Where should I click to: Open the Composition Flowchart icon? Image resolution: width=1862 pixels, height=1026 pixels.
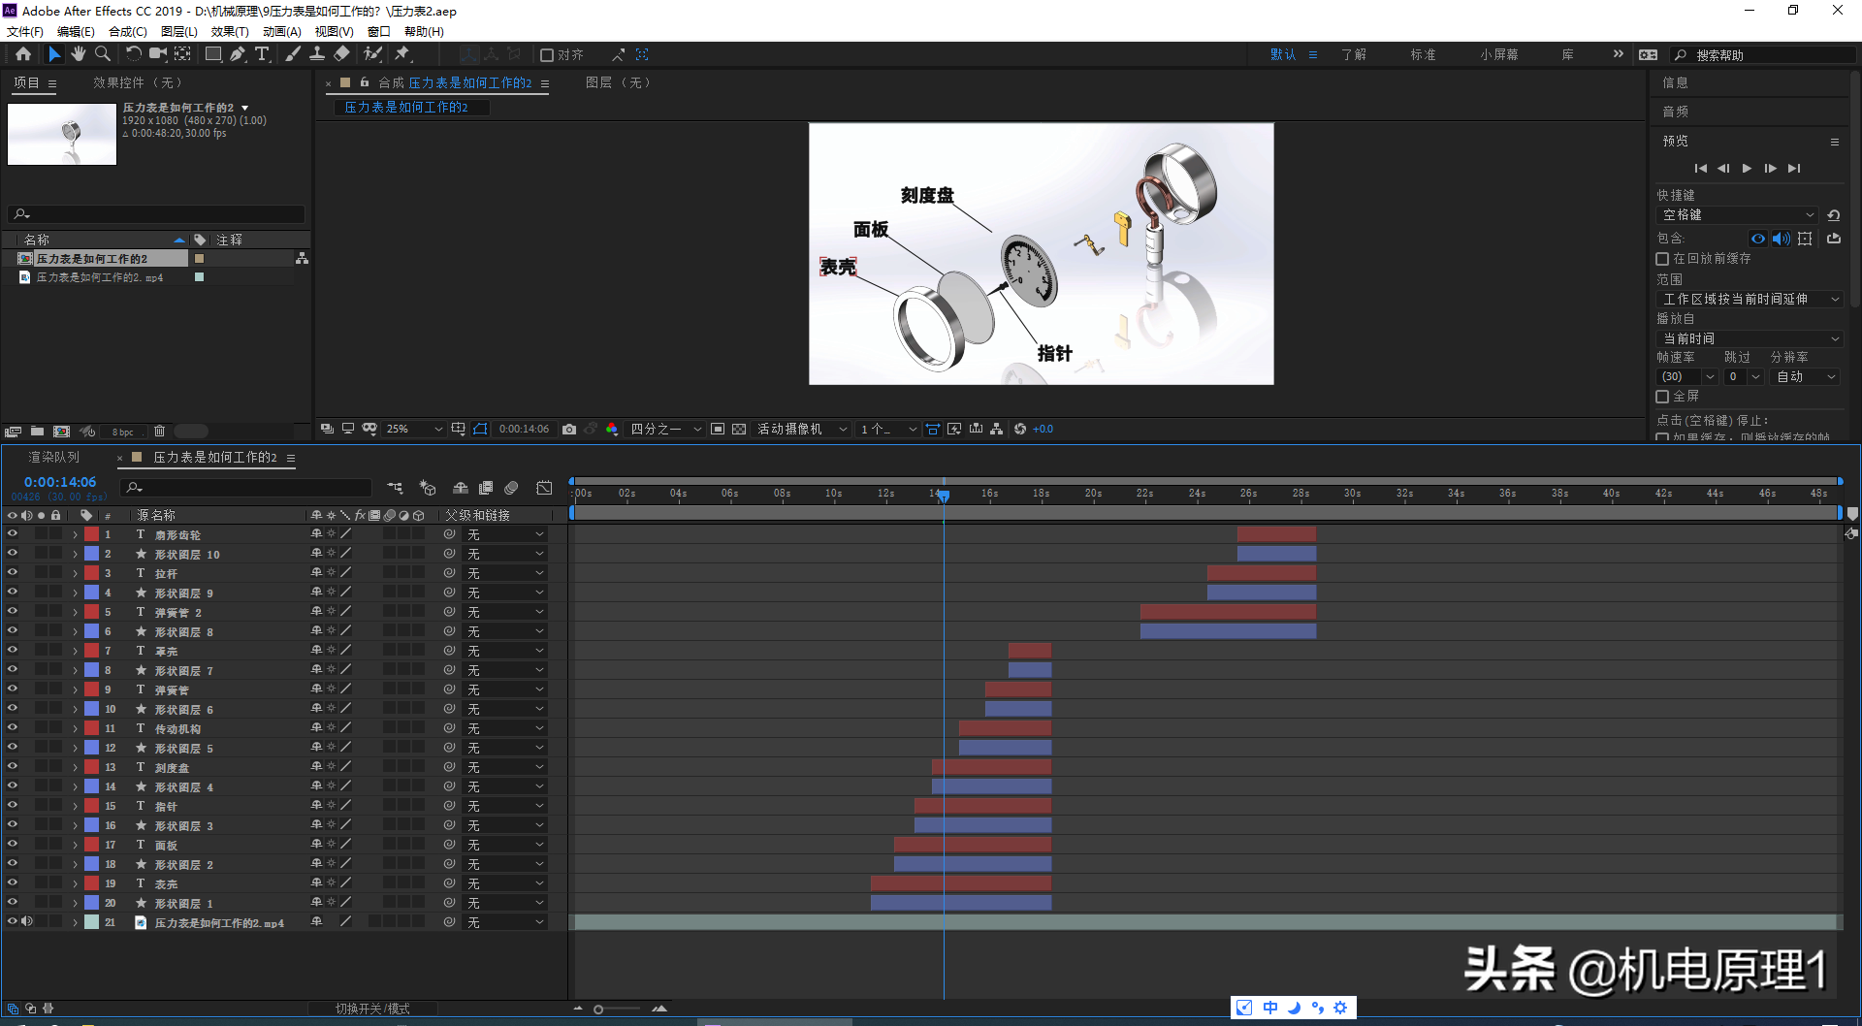click(x=996, y=429)
